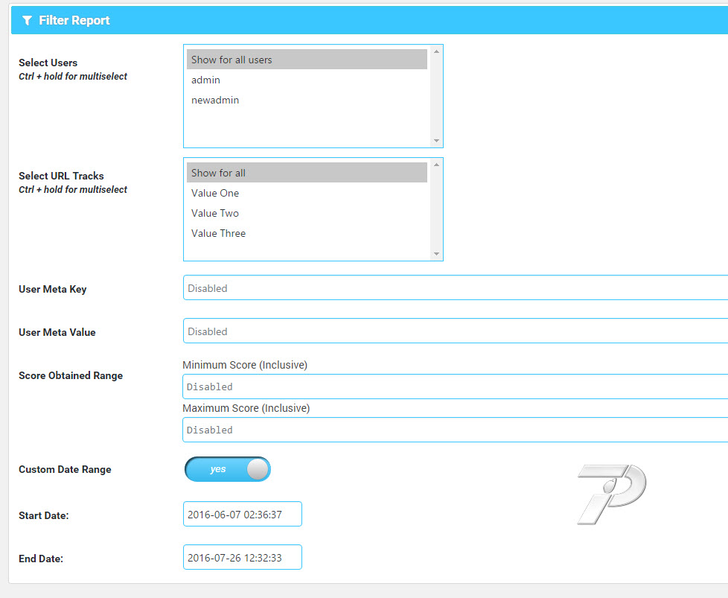Viewport: 728px width, 598px height.
Task: Focus the User Meta Value field
Action: click(x=456, y=331)
